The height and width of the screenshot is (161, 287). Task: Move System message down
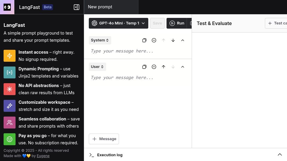[173, 40]
